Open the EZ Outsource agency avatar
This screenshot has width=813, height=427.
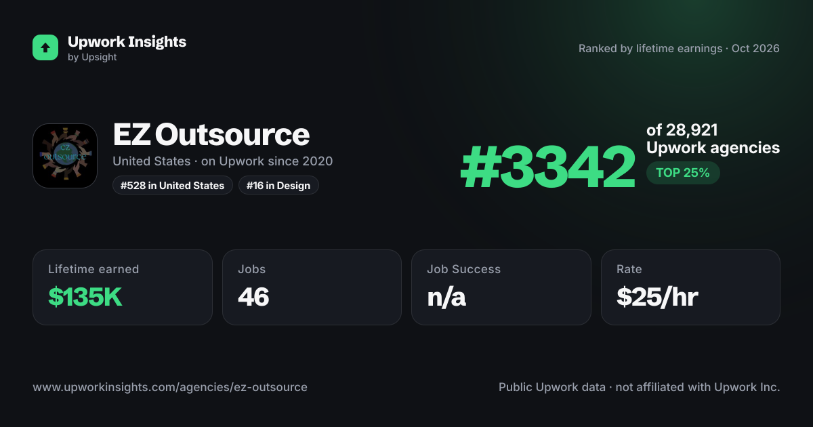(65, 156)
